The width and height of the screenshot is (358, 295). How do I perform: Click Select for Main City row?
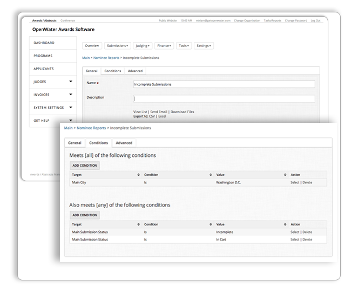coord(295,182)
